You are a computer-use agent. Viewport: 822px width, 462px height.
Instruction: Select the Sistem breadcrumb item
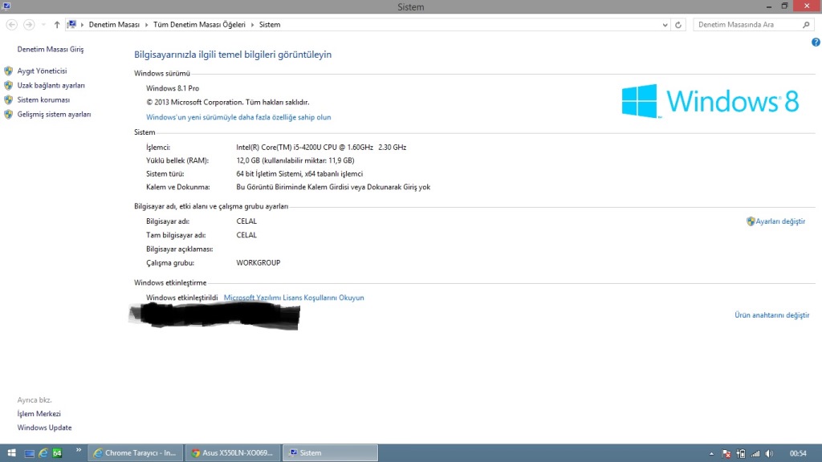270,25
